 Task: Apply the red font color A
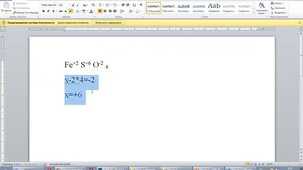pyautogui.click(x=91, y=11)
